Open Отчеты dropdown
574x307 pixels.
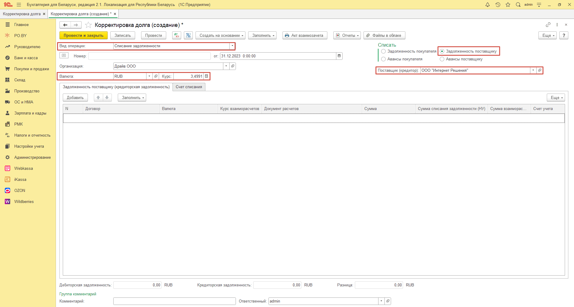point(347,35)
